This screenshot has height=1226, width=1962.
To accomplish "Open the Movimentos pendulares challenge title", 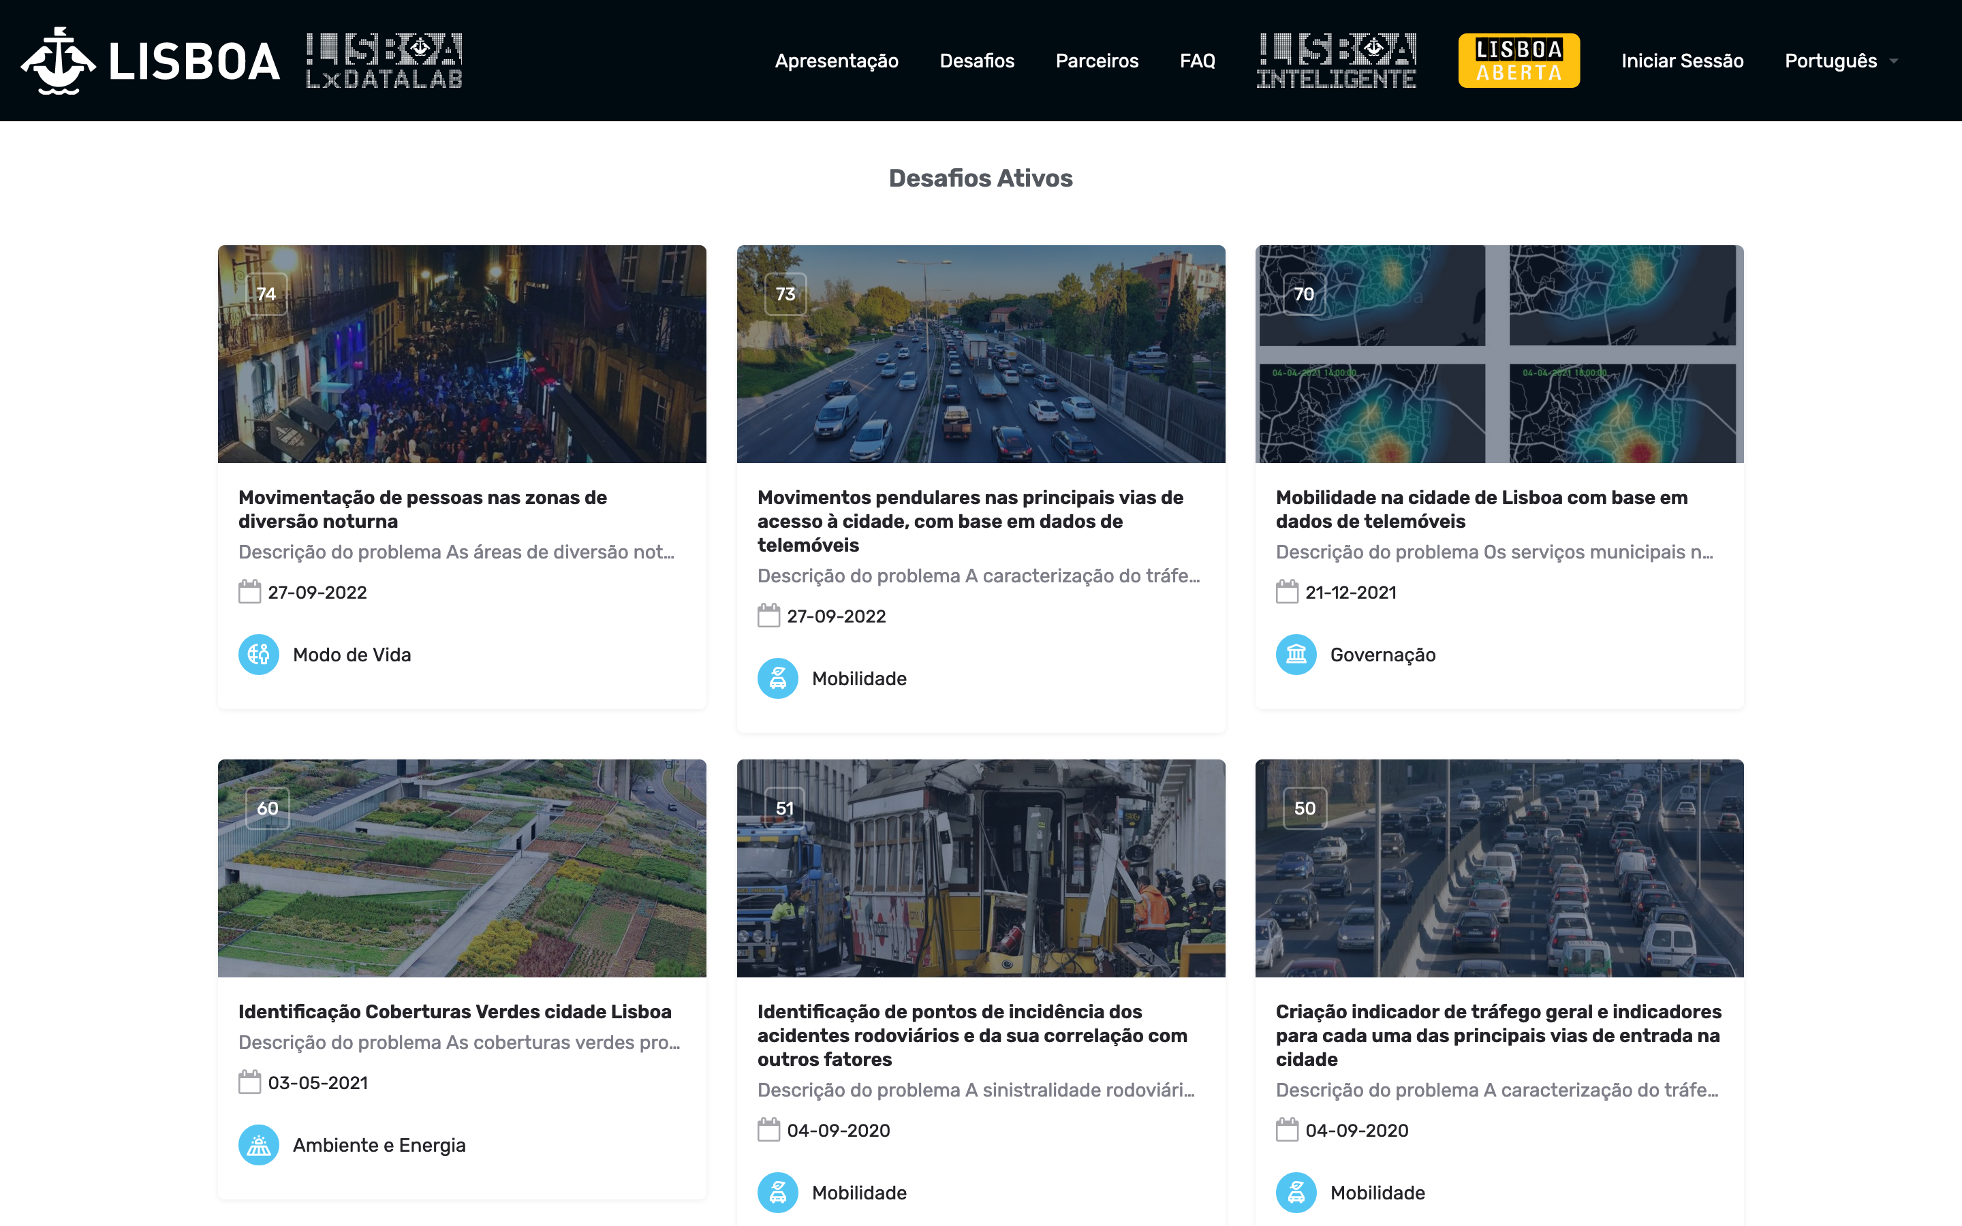I will (971, 520).
